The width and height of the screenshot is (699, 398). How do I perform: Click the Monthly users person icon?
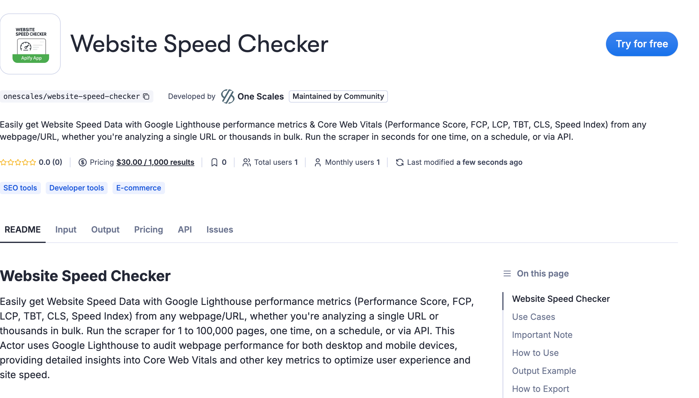(x=317, y=162)
